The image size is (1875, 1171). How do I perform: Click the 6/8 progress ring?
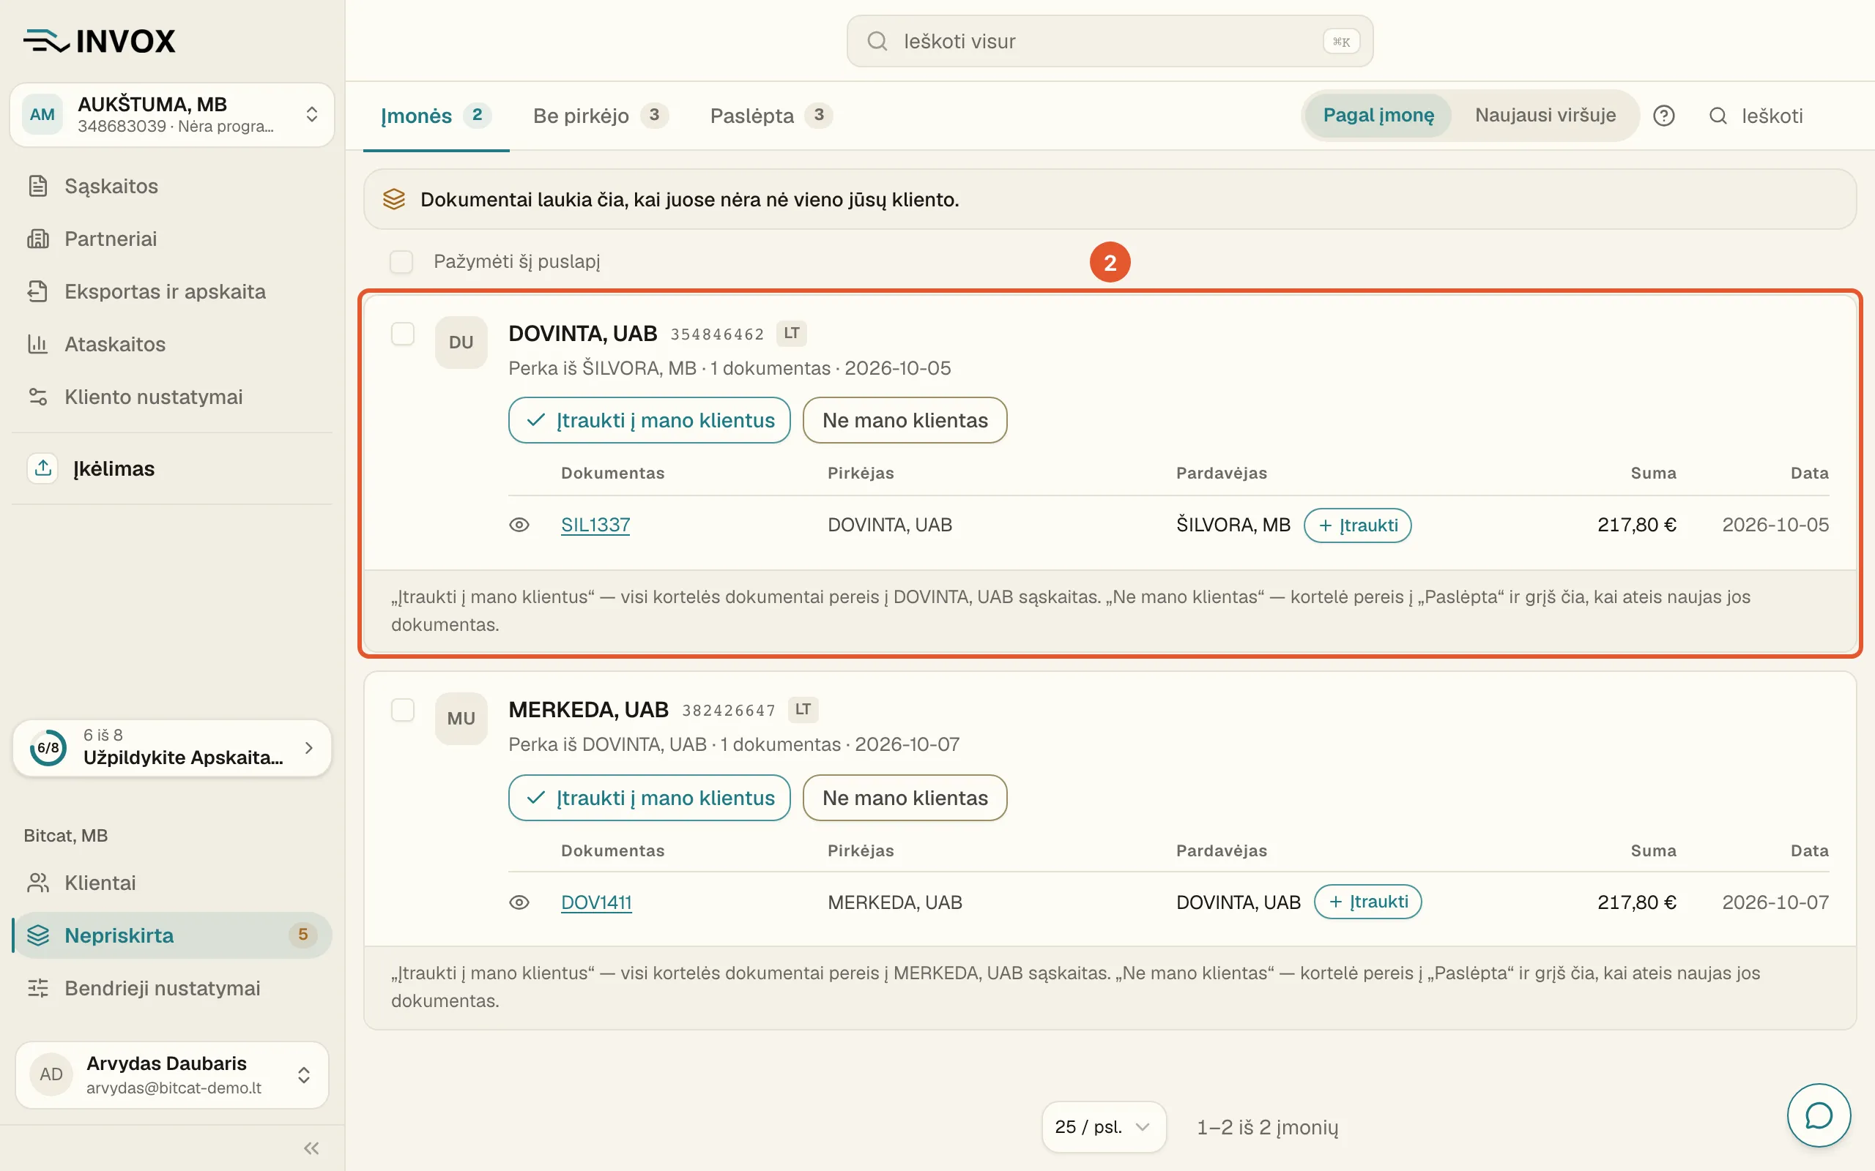(48, 747)
